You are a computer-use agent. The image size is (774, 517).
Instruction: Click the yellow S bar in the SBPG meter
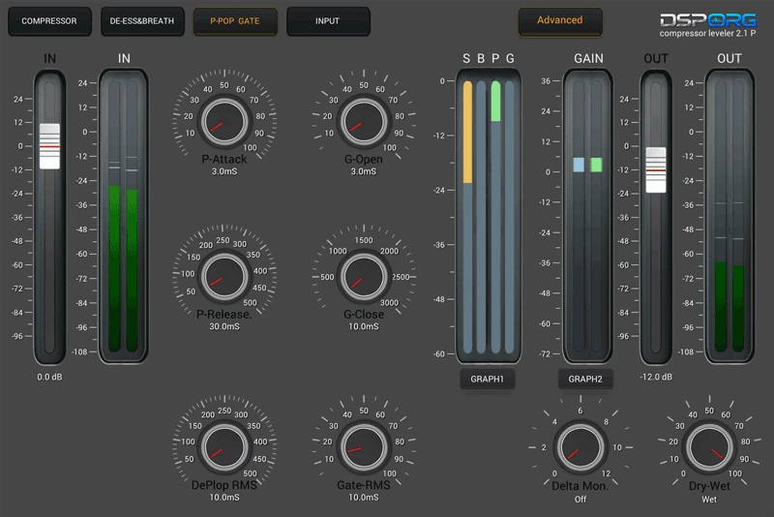pos(467,133)
